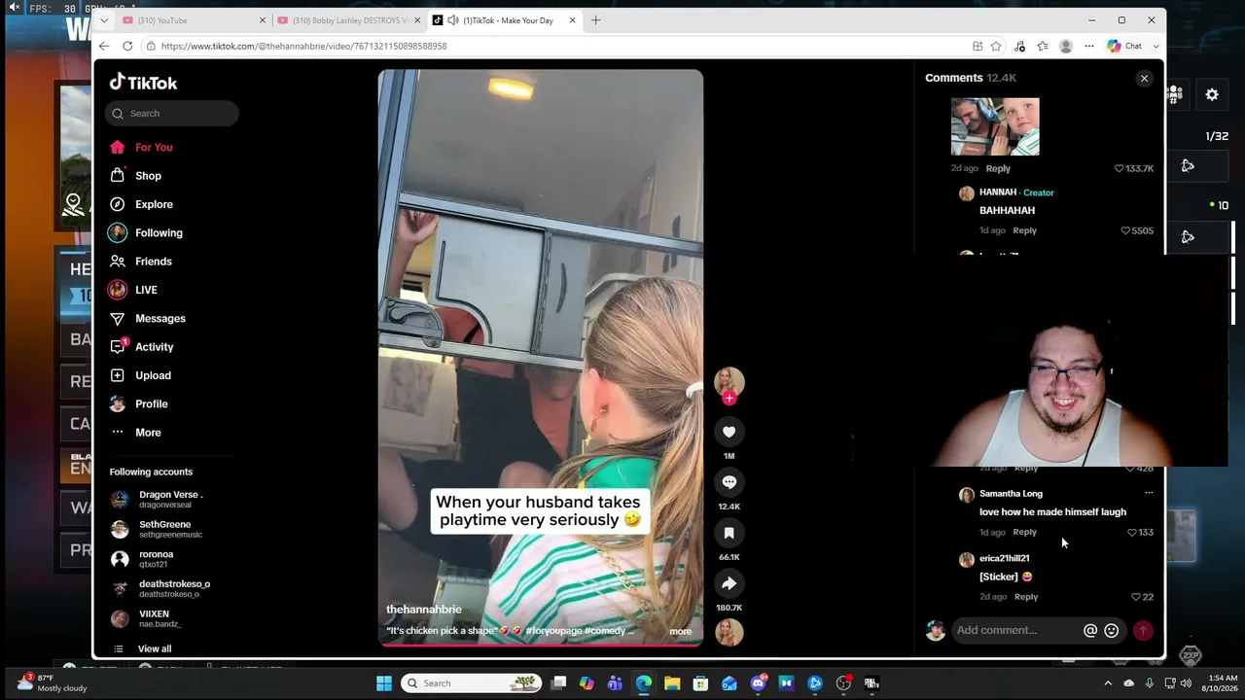Switch to the Bobby Lashley DESTROYS tab
1245x700 pixels.
pos(347,20)
